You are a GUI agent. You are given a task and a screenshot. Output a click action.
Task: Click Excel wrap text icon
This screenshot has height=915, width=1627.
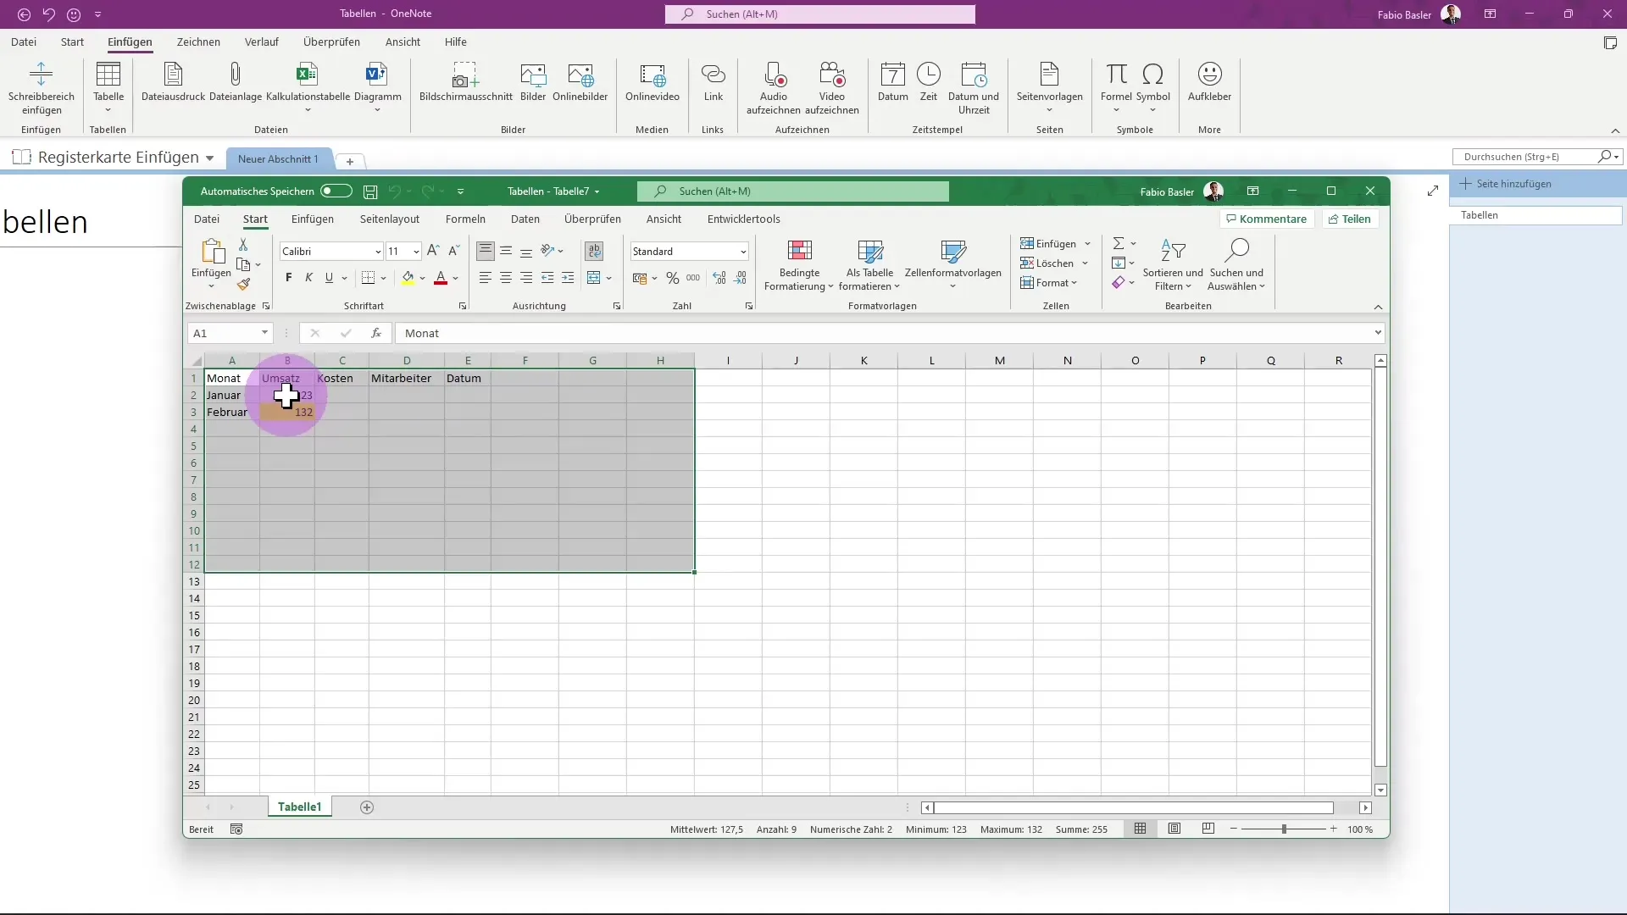point(594,251)
